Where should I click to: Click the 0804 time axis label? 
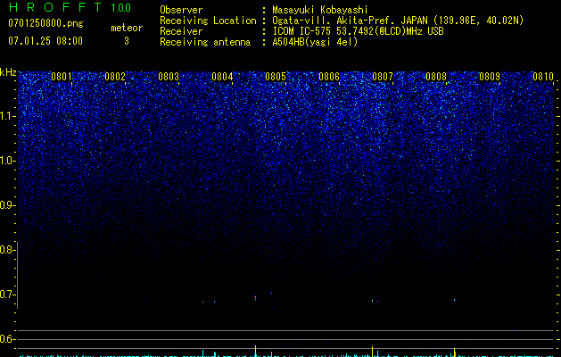(222, 76)
